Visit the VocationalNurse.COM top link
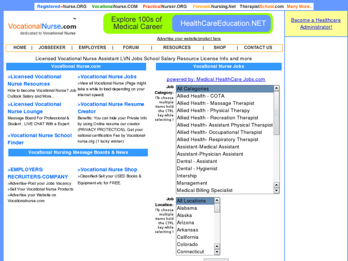 (x=115, y=6)
